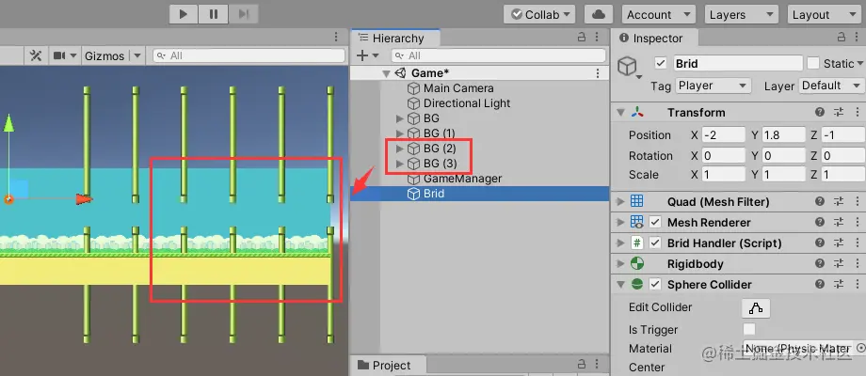This screenshot has width=866, height=376.
Task: Open the Collab dropdown
Action: click(x=540, y=14)
